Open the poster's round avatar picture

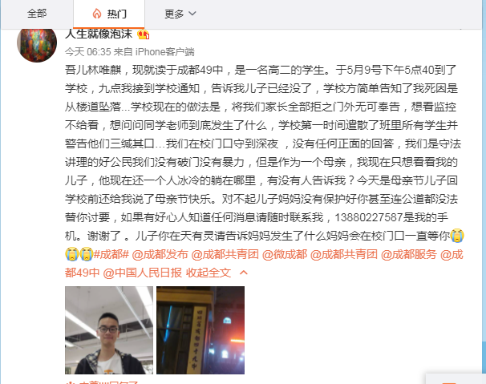[37, 45]
